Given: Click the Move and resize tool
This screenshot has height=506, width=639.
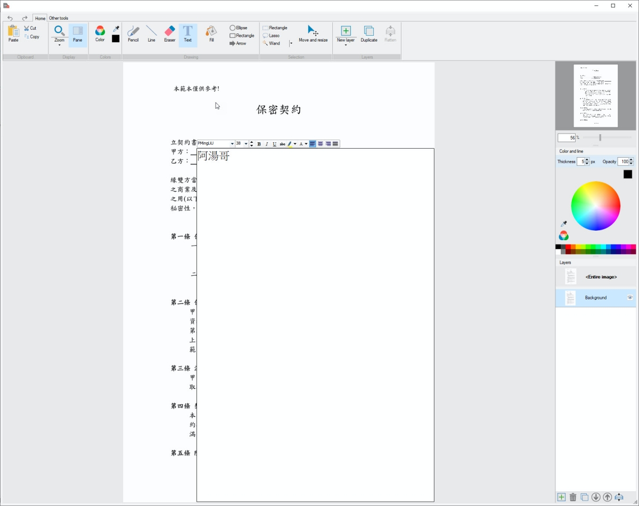Looking at the screenshot, I should [x=313, y=34].
